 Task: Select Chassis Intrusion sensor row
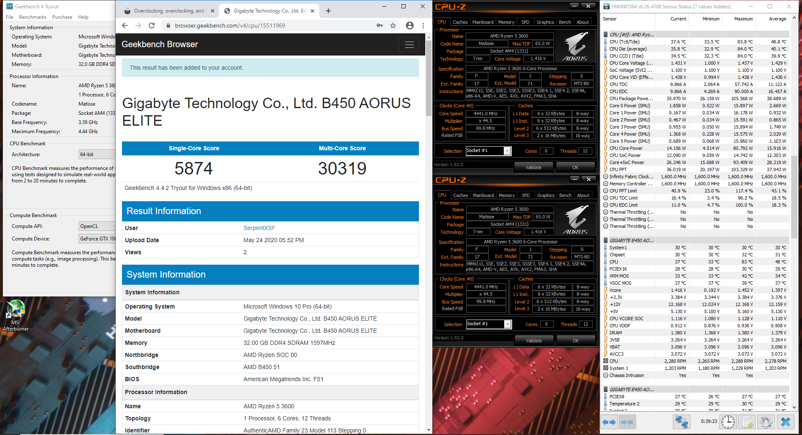(x=695, y=375)
